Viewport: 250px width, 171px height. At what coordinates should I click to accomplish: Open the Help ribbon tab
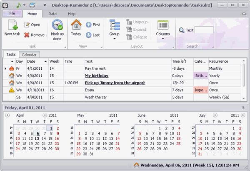pyautogui.click(x=72, y=14)
